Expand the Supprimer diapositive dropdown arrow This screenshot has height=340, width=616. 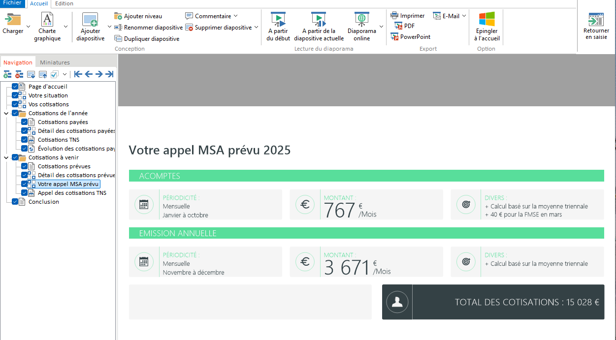coord(256,28)
